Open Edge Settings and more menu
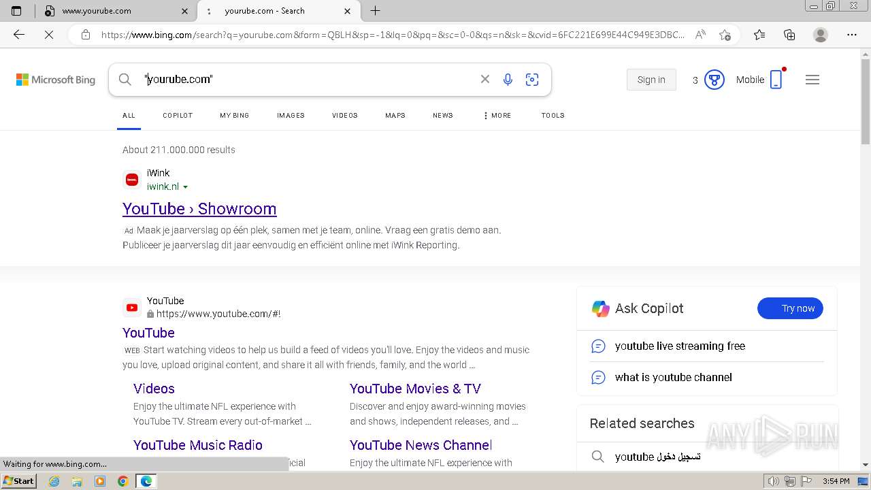The image size is (871, 490). click(852, 35)
